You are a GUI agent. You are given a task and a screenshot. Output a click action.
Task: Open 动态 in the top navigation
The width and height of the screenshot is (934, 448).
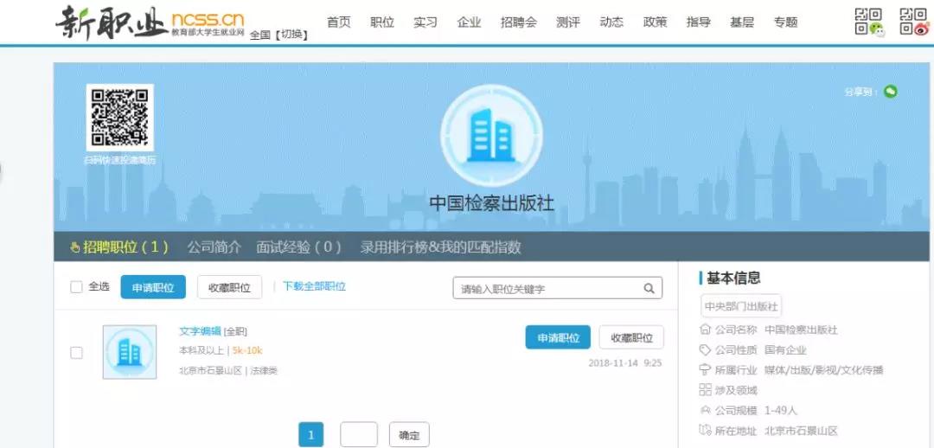(611, 22)
